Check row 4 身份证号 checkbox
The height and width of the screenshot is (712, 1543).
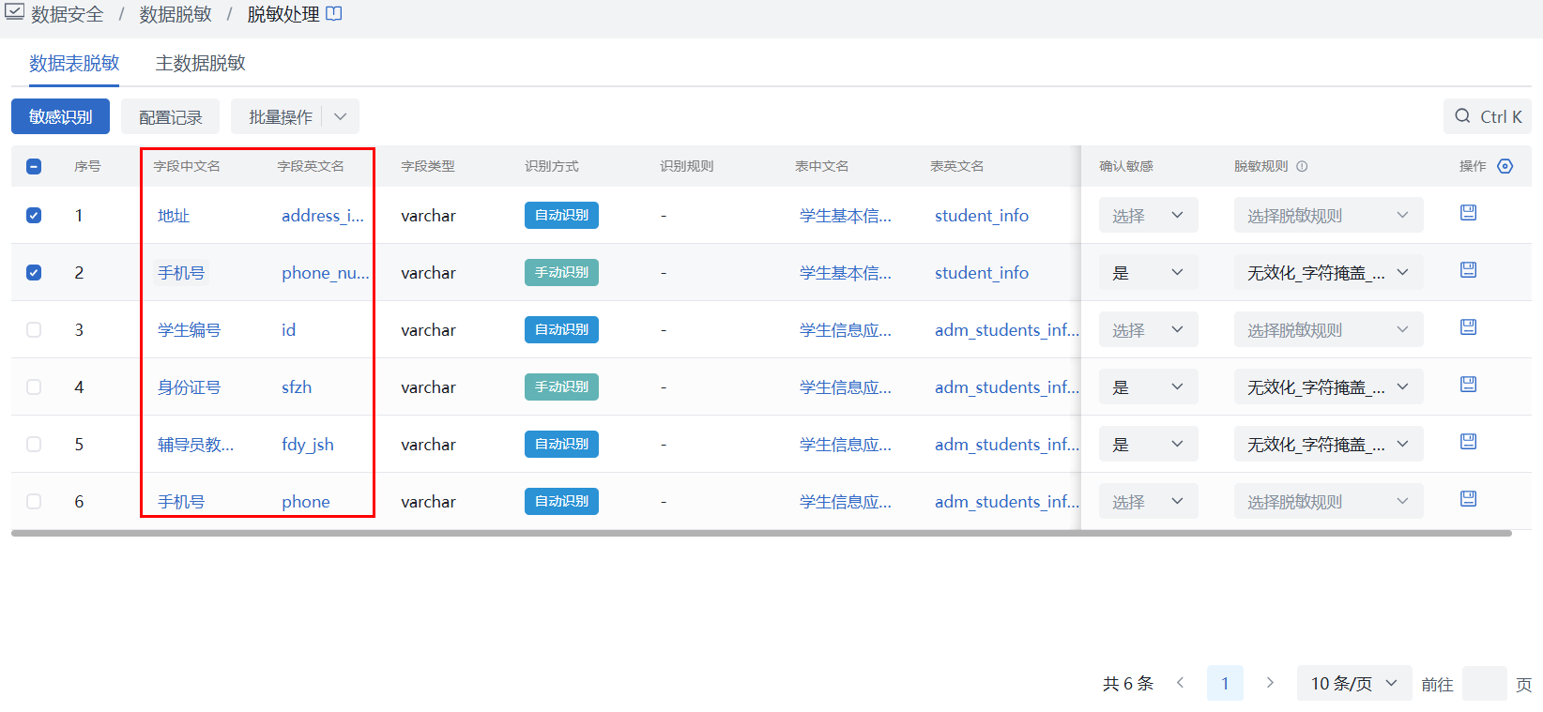(34, 386)
